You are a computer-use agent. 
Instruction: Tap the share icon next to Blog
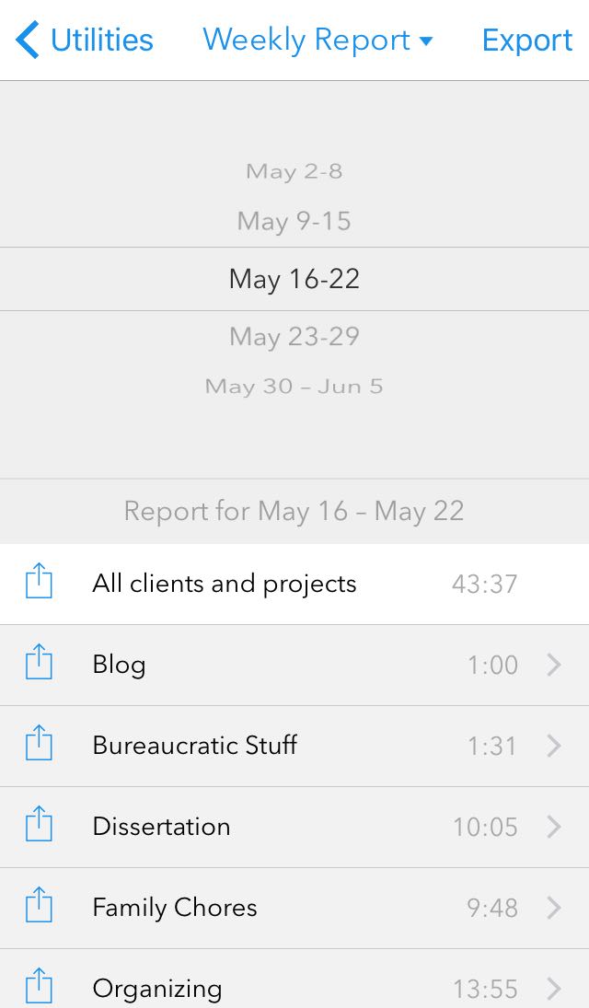point(38,665)
